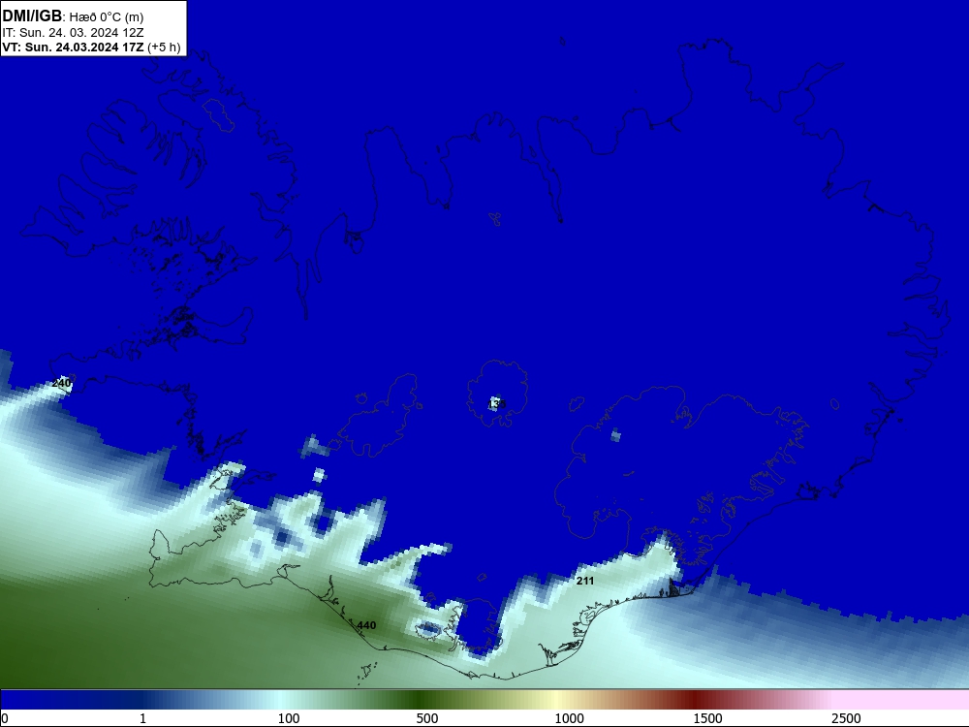The height and width of the screenshot is (727, 969).
Task: Click the 1500 tick label on the color scale
Action: click(x=707, y=718)
